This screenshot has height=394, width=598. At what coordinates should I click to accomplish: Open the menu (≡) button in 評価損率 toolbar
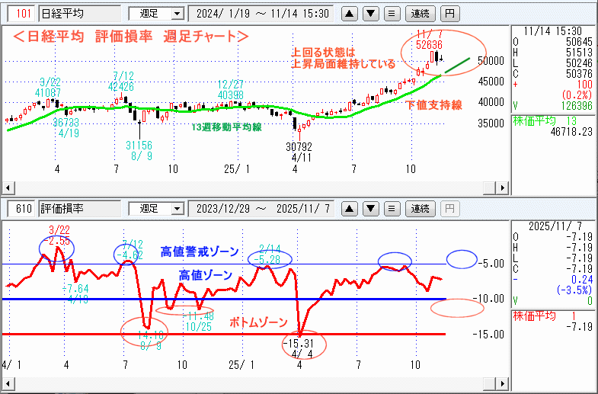392,209
